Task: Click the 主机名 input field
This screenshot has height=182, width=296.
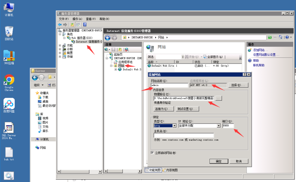Action: pos(184,135)
